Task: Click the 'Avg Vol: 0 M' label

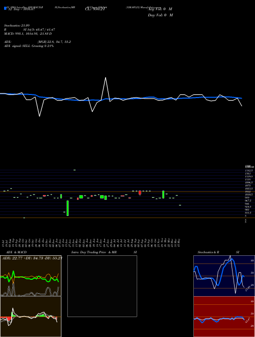Action: pyautogui.click(x=160, y=9)
